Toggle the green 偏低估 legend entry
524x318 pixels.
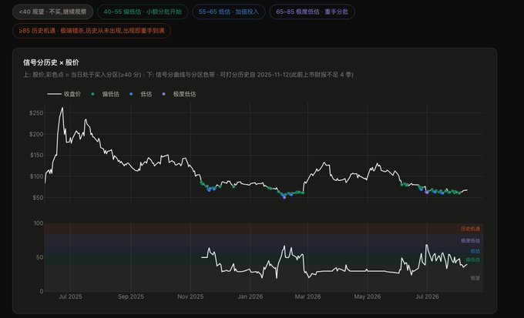coord(106,94)
